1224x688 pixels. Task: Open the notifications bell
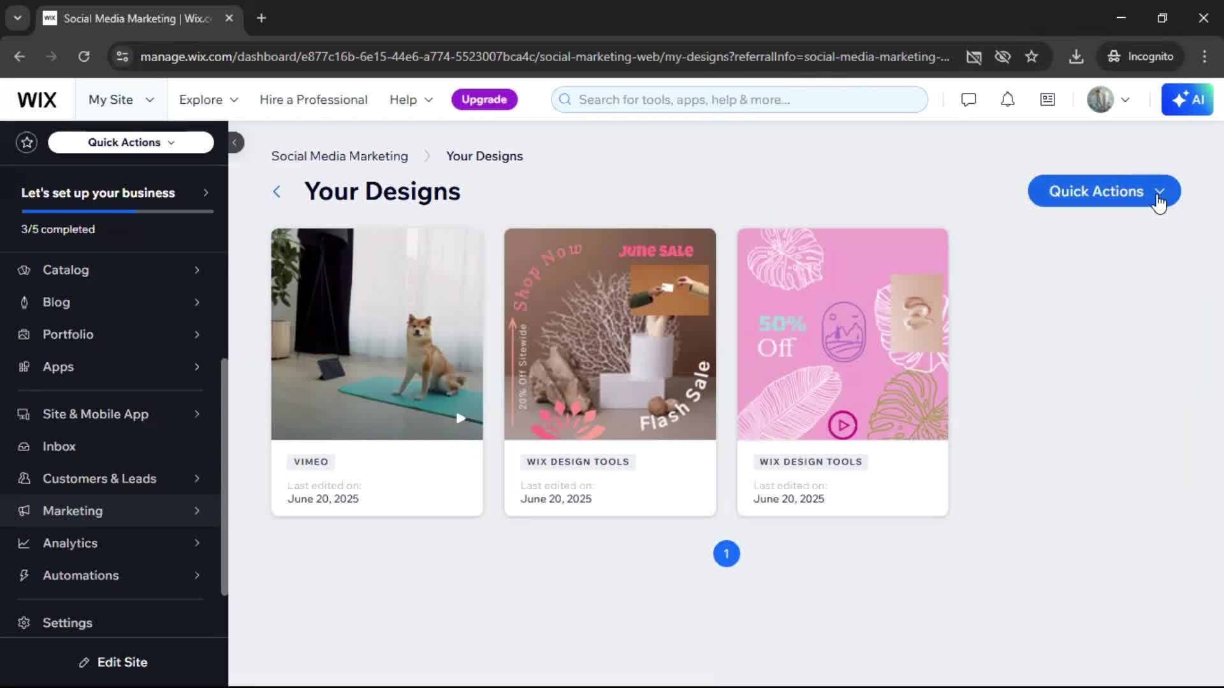1007,99
